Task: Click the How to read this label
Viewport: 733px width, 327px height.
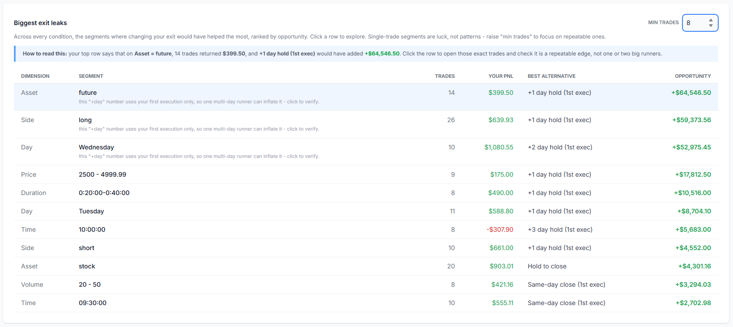Action: pos(45,54)
